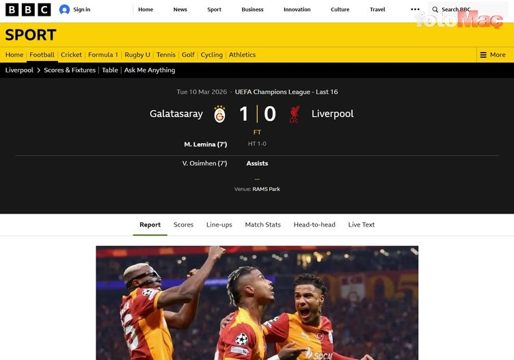The height and width of the screenshot is (360, 514).
Task: Open the three-dot more menu
Action: 415,10
